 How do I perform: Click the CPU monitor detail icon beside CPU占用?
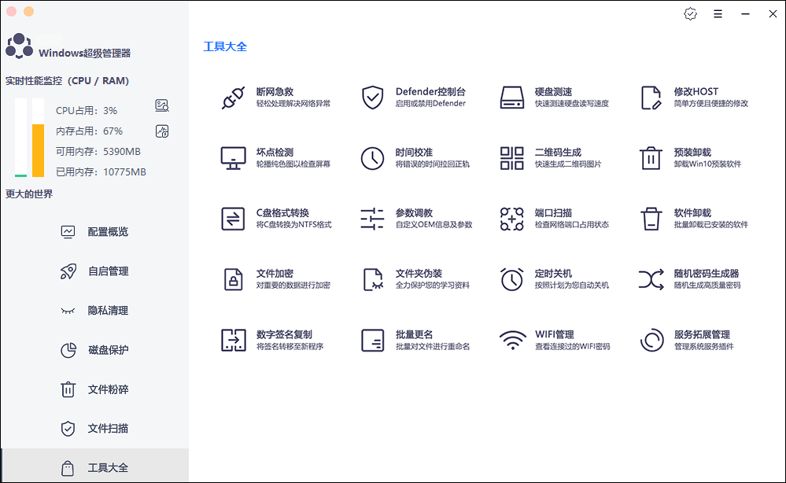[x=162, y=105]
